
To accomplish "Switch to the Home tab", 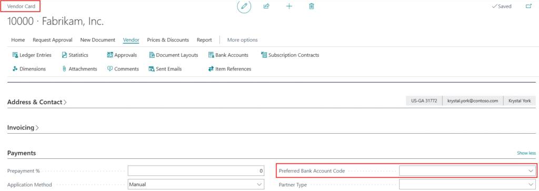I will (x=18, y=40).
